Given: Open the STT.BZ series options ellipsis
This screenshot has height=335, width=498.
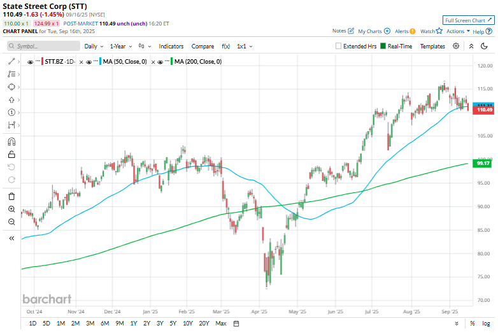Looking at the screenshot, I should click(x=38, y=61).
